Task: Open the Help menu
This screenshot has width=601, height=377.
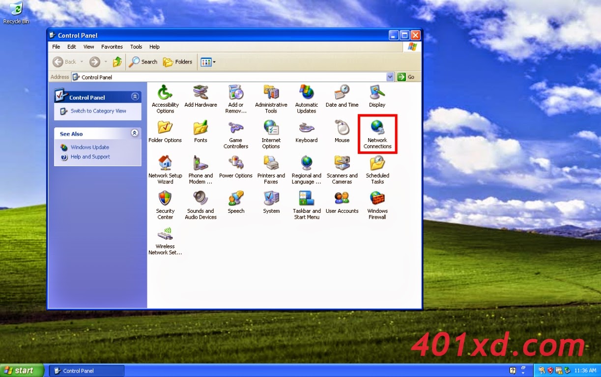Action: point(154,47)
